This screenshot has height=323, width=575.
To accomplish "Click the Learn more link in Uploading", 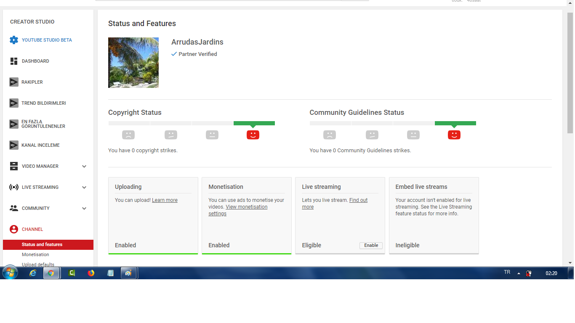I will coord(165,200).
